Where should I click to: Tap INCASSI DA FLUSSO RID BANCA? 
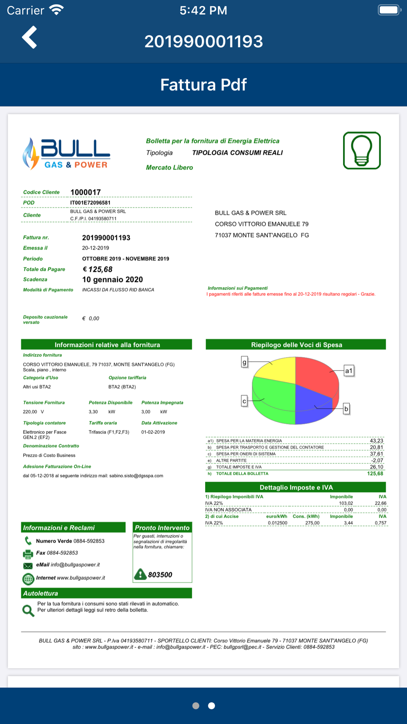click(x=118, y=290)
